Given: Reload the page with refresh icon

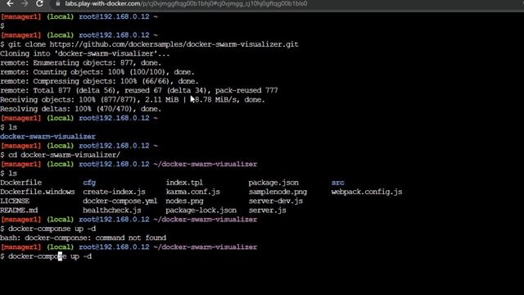Looking at the screenshot, I should coord(39,3).
